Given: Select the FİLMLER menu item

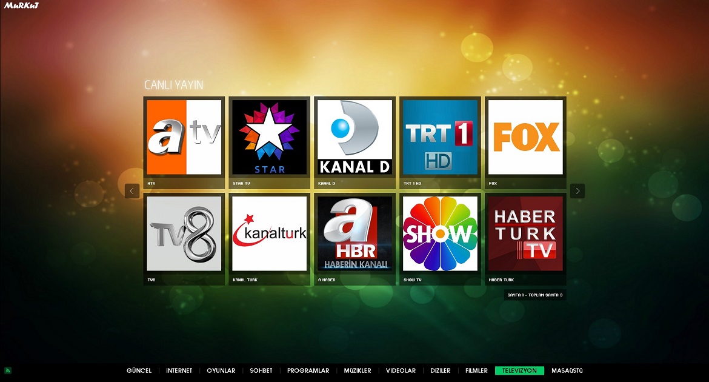Looking at the screenshot, I should pos(476,370).
